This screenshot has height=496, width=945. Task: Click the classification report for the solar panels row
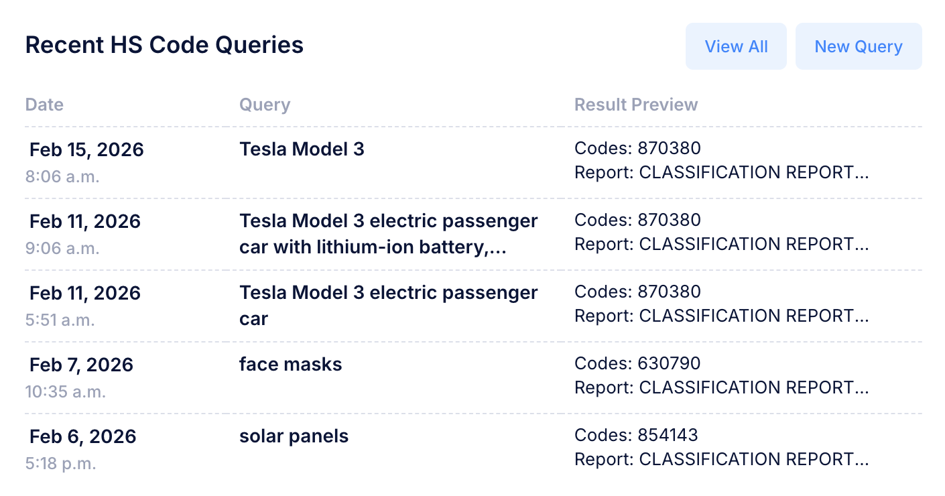[x=721, y=459]
